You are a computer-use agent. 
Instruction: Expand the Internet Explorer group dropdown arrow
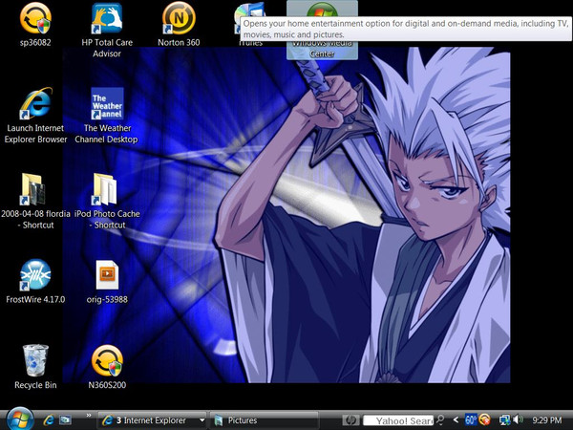coord(202,420)
